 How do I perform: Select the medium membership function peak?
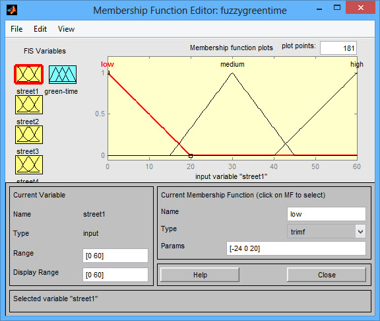coord(232,73)
